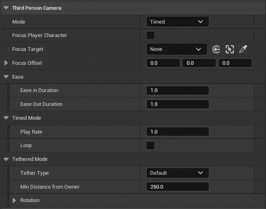Click the third Focus Offset Z field

[235, 63]
